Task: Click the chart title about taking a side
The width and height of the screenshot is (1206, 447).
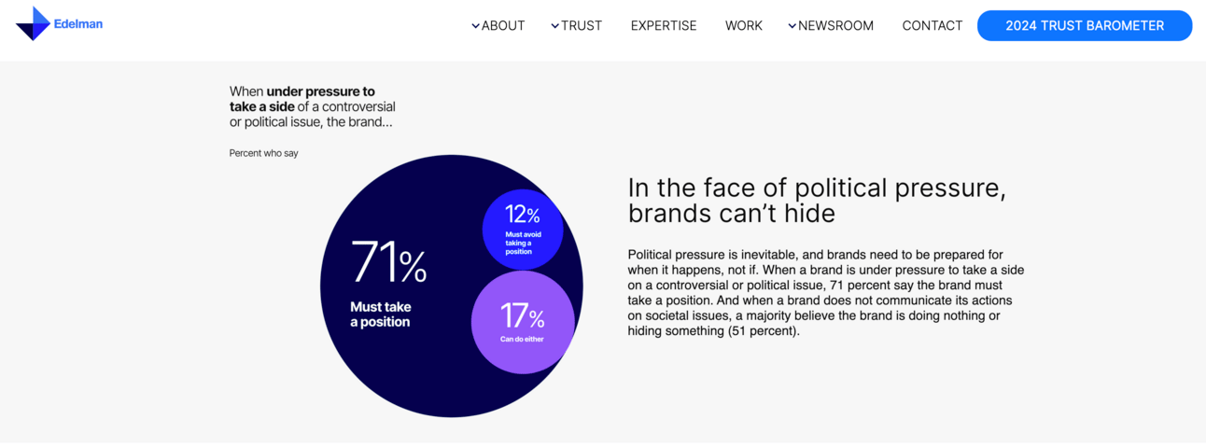Action: tap(313, 106)
